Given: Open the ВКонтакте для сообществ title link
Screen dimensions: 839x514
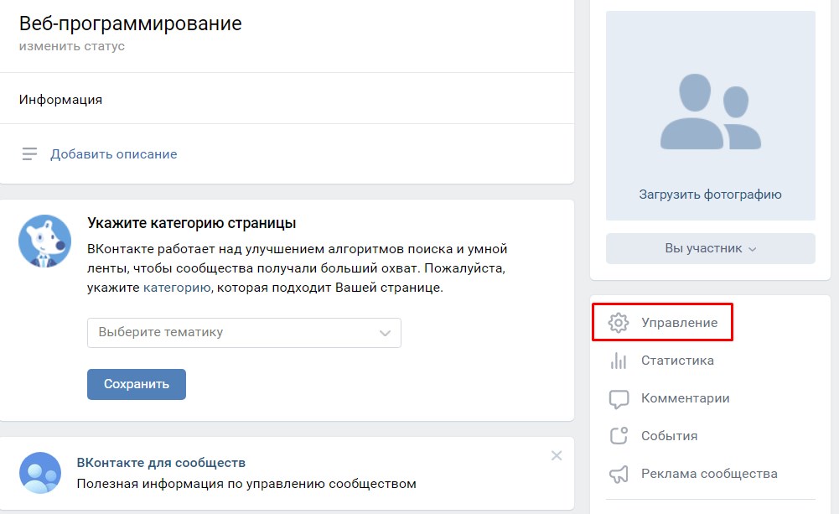Looking at the screenshot, I should 161,463.
